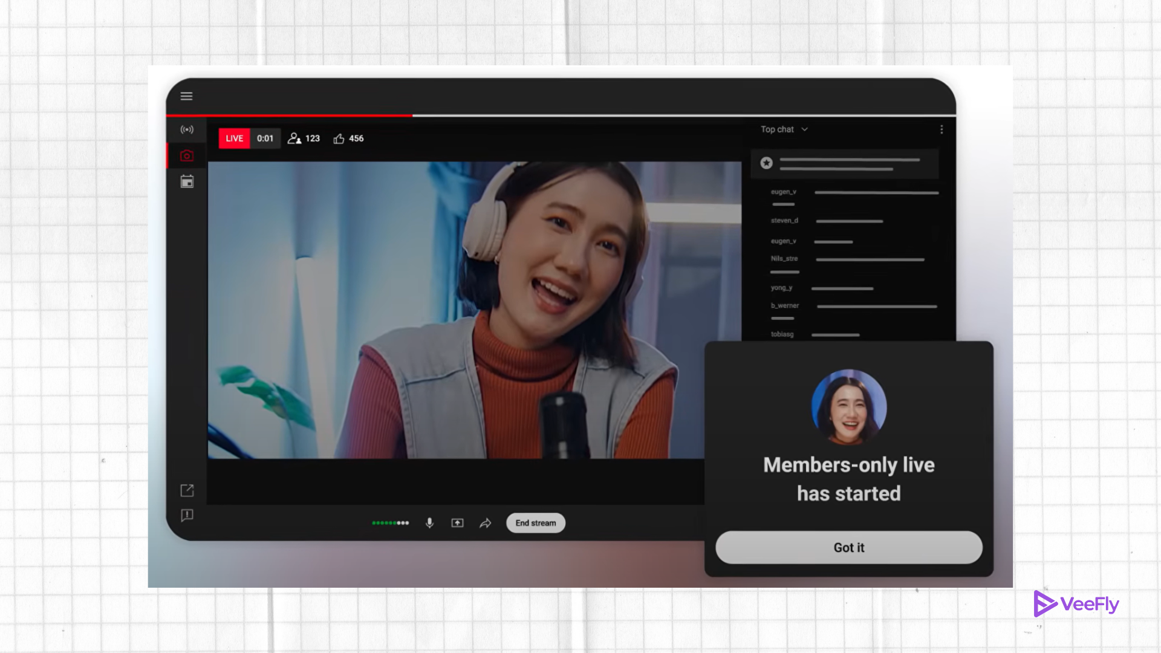The width and height of the screenshot is (1161, 653).
Task: Click the share stream arrow icon
Action: click(485, 522)
